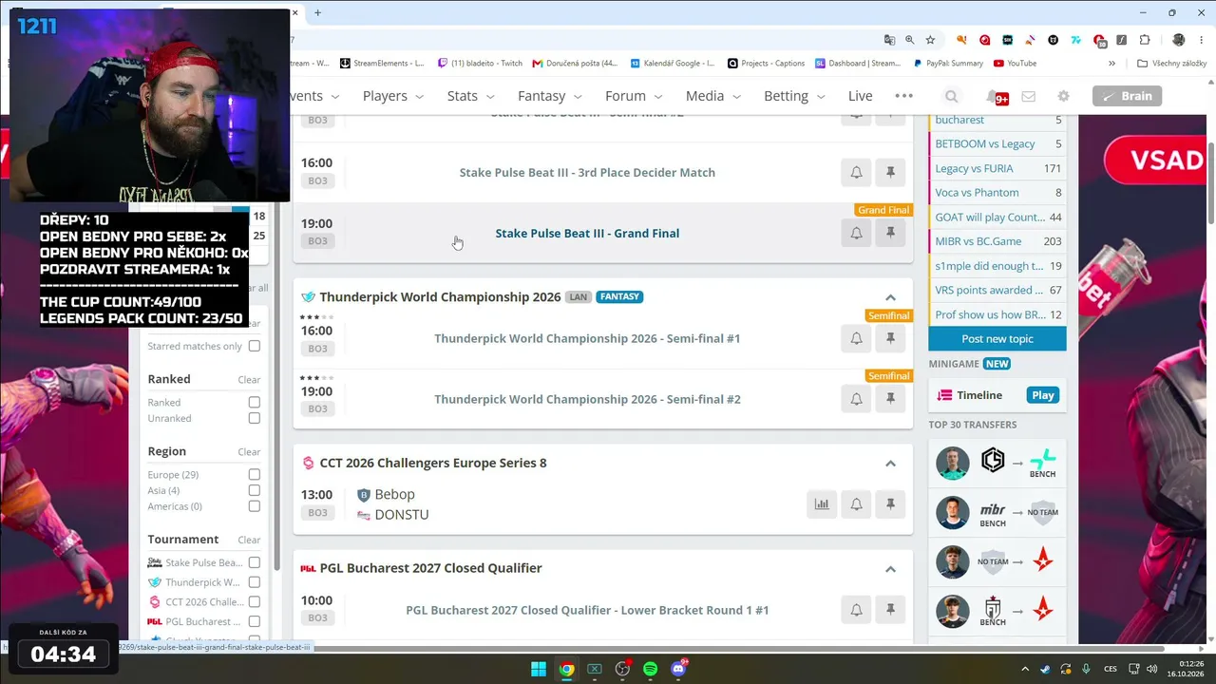The width and height of the screenshot is (1216, 684).
Task: Open the Fantasy dropdown menu
Action: 550,96
